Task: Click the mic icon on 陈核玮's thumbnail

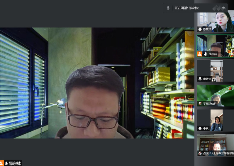Action: [x=200, y=29]
